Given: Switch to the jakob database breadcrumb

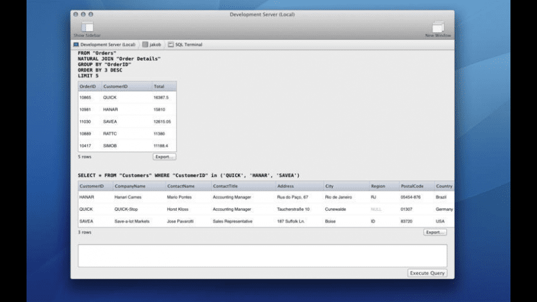Looking at the screenshot, I should coord(156,45).
